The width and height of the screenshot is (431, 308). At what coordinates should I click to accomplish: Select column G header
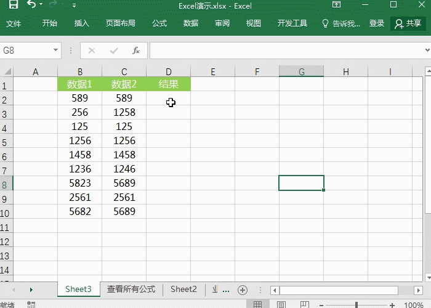pyautogui.click(x=301, y=71)
